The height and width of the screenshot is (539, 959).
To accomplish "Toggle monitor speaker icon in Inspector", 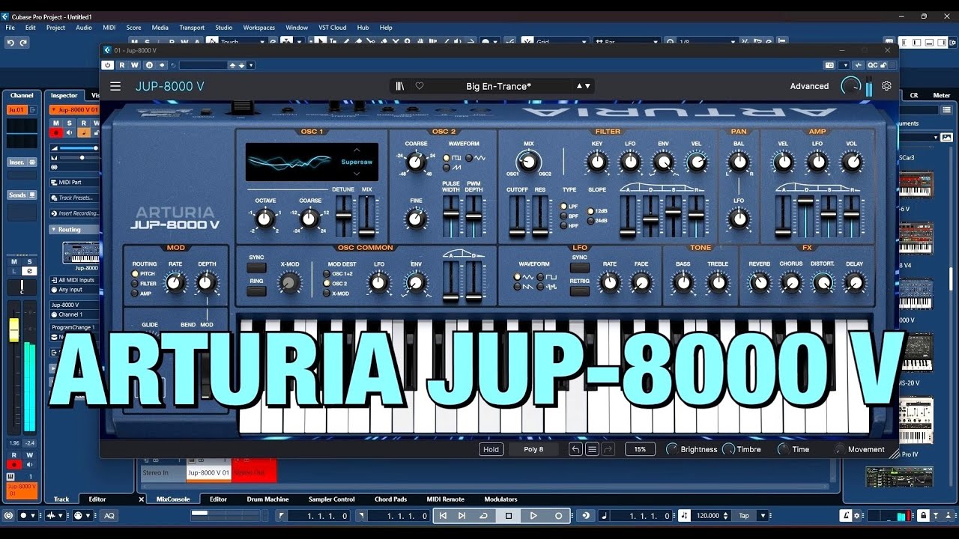I will pyautogui.click(x=70, y=133).
